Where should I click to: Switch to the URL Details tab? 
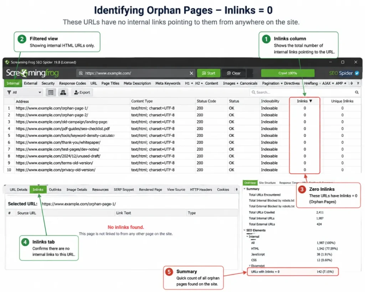click(19, 190)
